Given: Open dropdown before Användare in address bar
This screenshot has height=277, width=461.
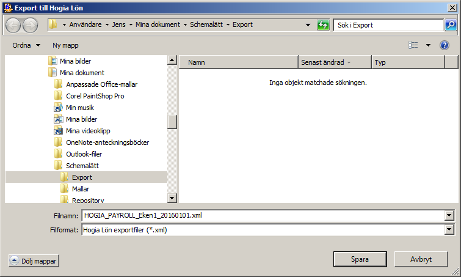Looking at the screenshot, I should [x=64, y=24].
